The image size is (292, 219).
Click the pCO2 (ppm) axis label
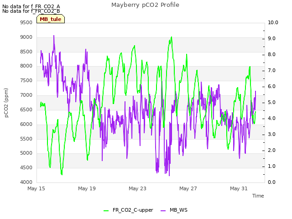pyautogui.click(x=6, y=103)
